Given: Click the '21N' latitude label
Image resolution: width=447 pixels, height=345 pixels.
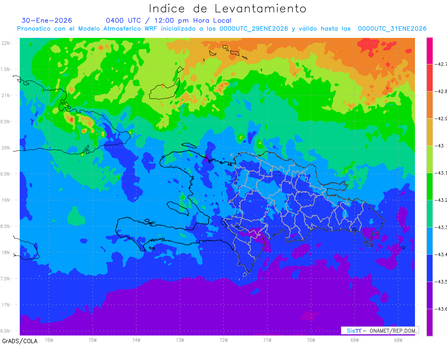Looking at the screenshot, I should coord(6,95).
